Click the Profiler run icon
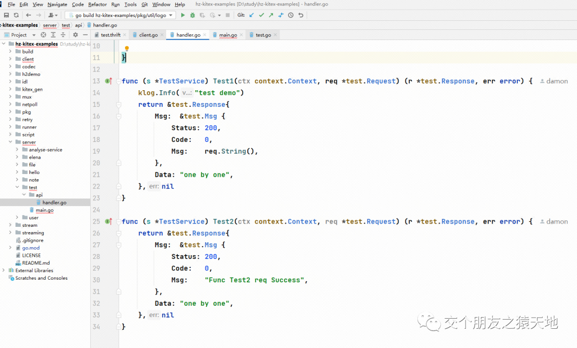577x348 pixels. 212,15
